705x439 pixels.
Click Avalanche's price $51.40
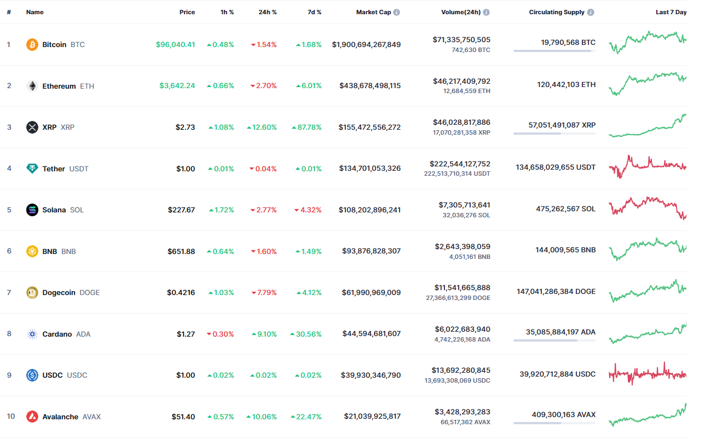183,417
